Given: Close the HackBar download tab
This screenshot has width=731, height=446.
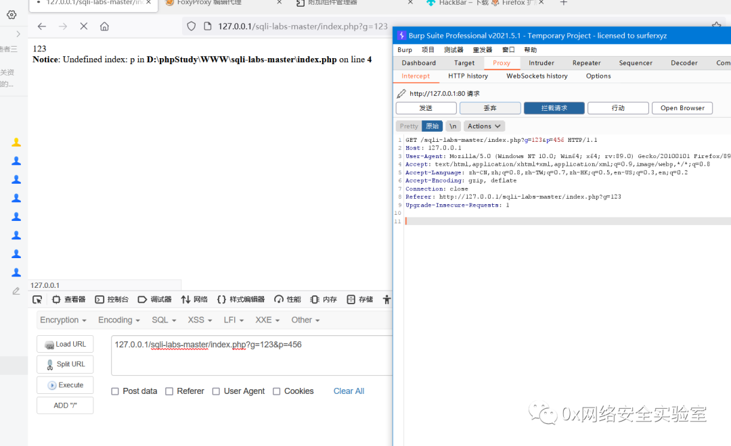Looking at the screenshot, I should click(x=541, y=3).
